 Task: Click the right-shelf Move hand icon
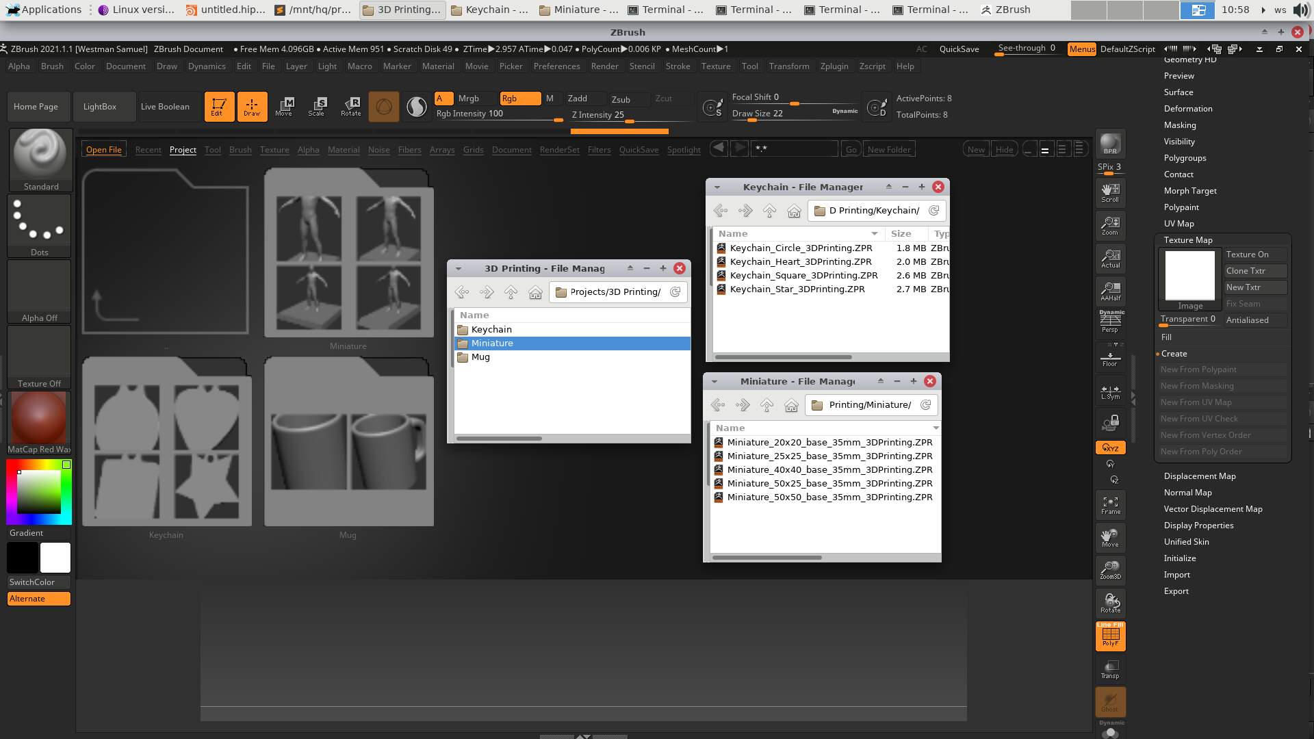coord(1110,538)
